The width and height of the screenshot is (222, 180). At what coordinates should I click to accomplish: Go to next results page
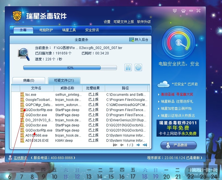pos(138,145)
